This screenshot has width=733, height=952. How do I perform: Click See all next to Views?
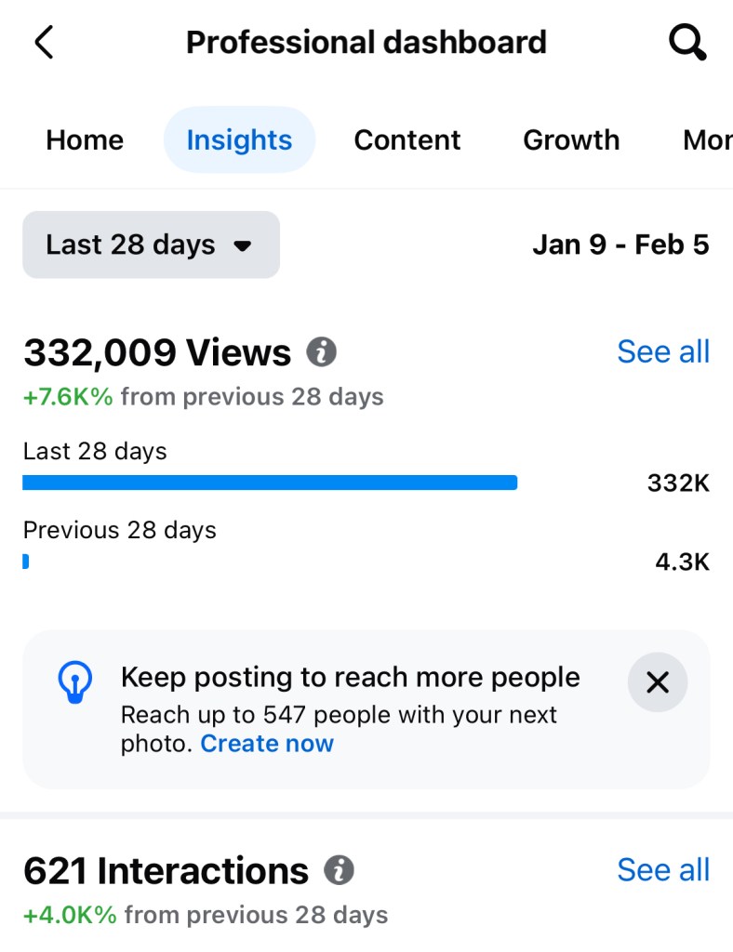[663, 352]
